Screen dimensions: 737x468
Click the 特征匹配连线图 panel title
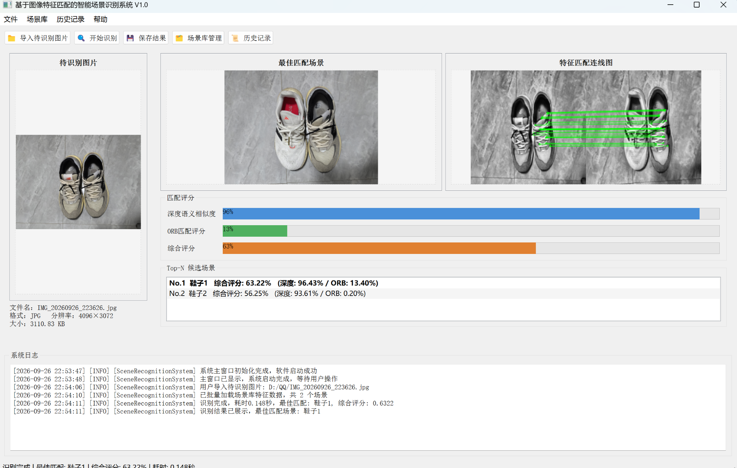point(586,63)
